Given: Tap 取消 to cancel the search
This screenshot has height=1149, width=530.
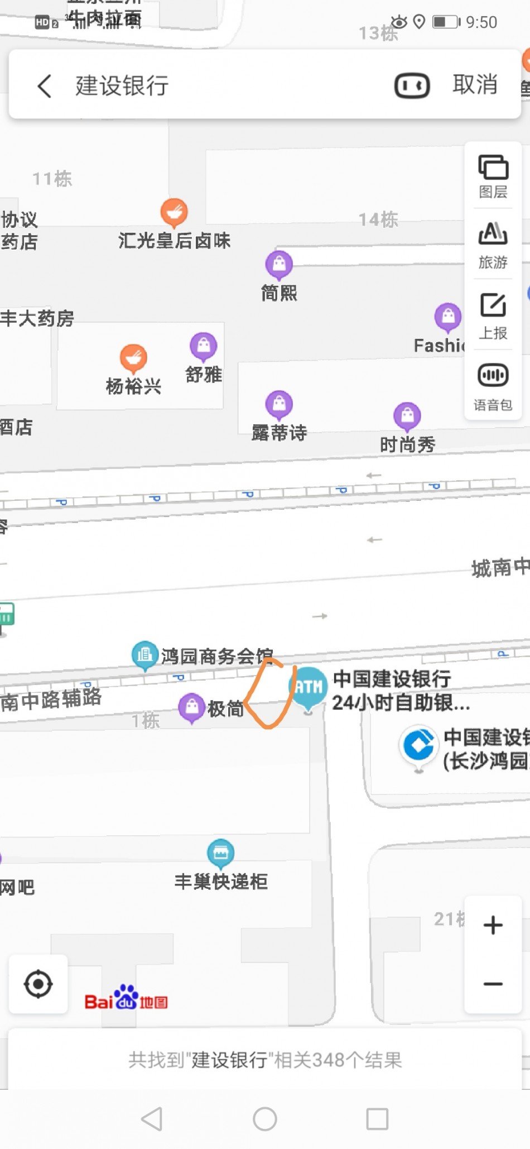Looking at the screenshot, I should (475, 85).
